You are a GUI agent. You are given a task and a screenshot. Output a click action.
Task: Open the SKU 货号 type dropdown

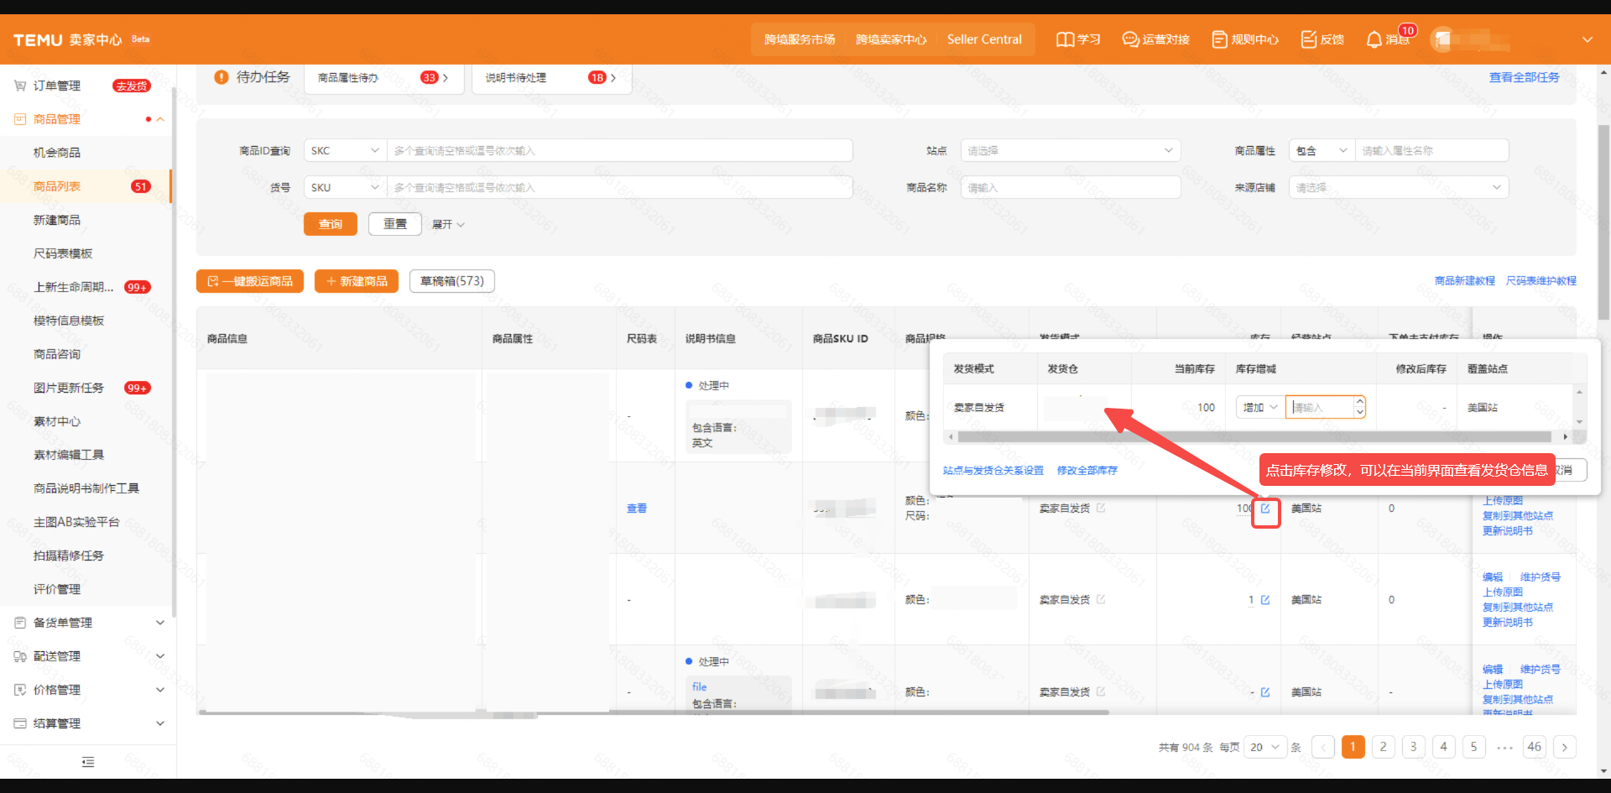click(x=345, y=188)
